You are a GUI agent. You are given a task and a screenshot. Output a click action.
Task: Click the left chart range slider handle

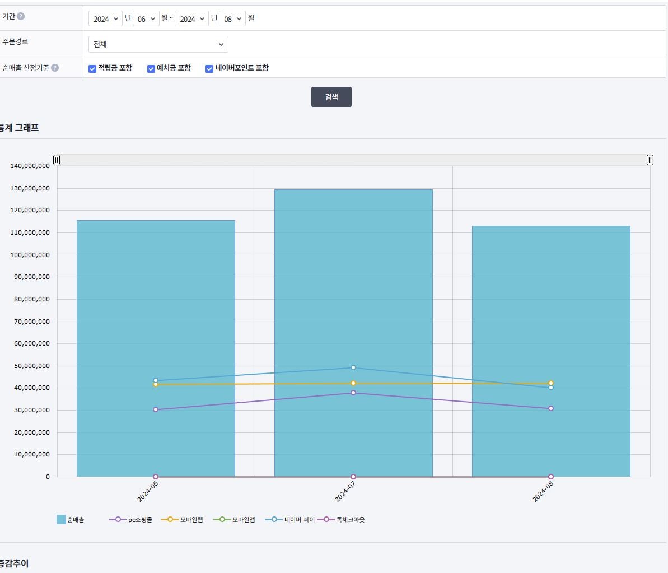[x=56, y=160]
